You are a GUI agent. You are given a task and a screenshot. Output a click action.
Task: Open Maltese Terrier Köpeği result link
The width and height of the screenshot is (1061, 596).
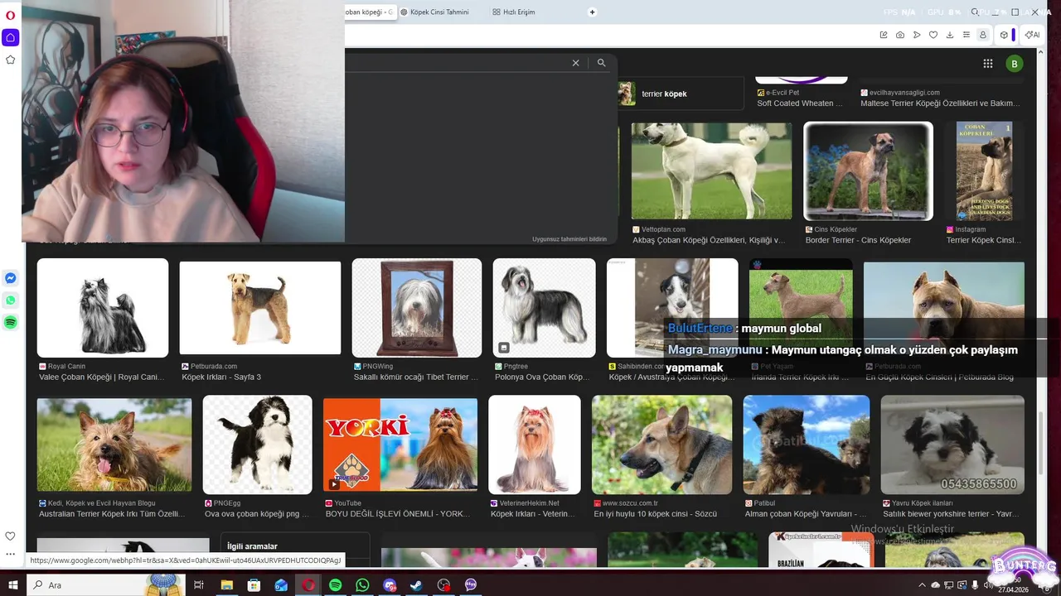940,103
